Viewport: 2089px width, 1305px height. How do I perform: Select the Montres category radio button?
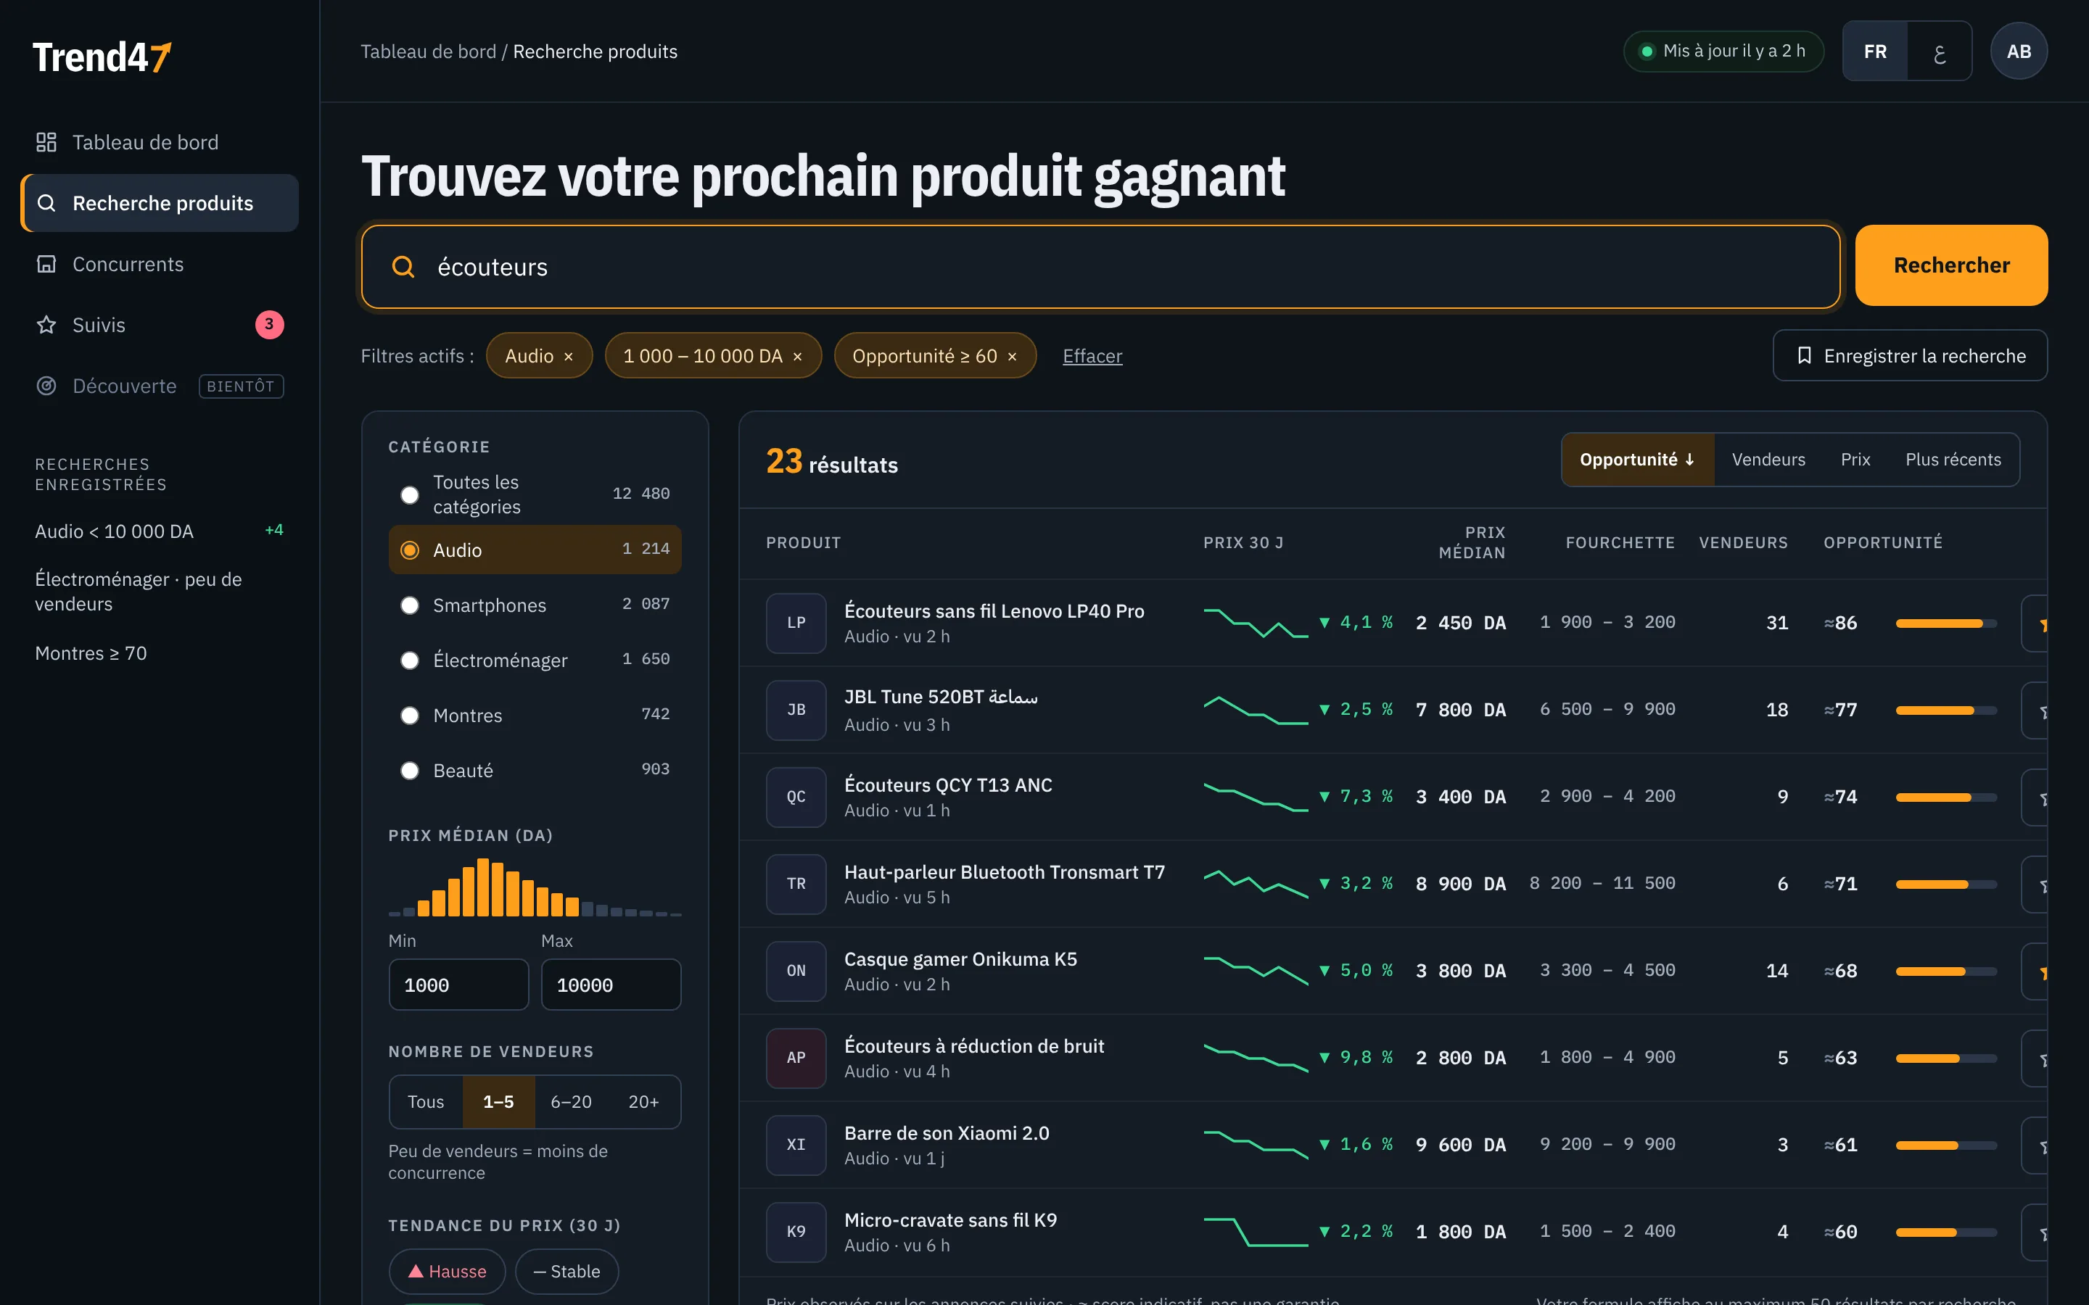pyautogui.click(x=410, y=716)
